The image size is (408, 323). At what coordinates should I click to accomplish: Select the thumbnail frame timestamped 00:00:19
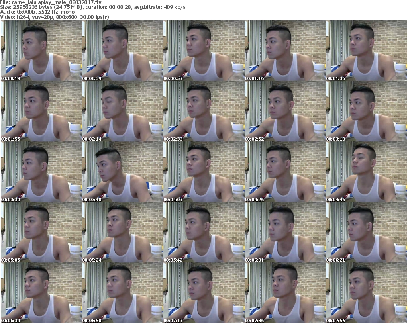41,51
